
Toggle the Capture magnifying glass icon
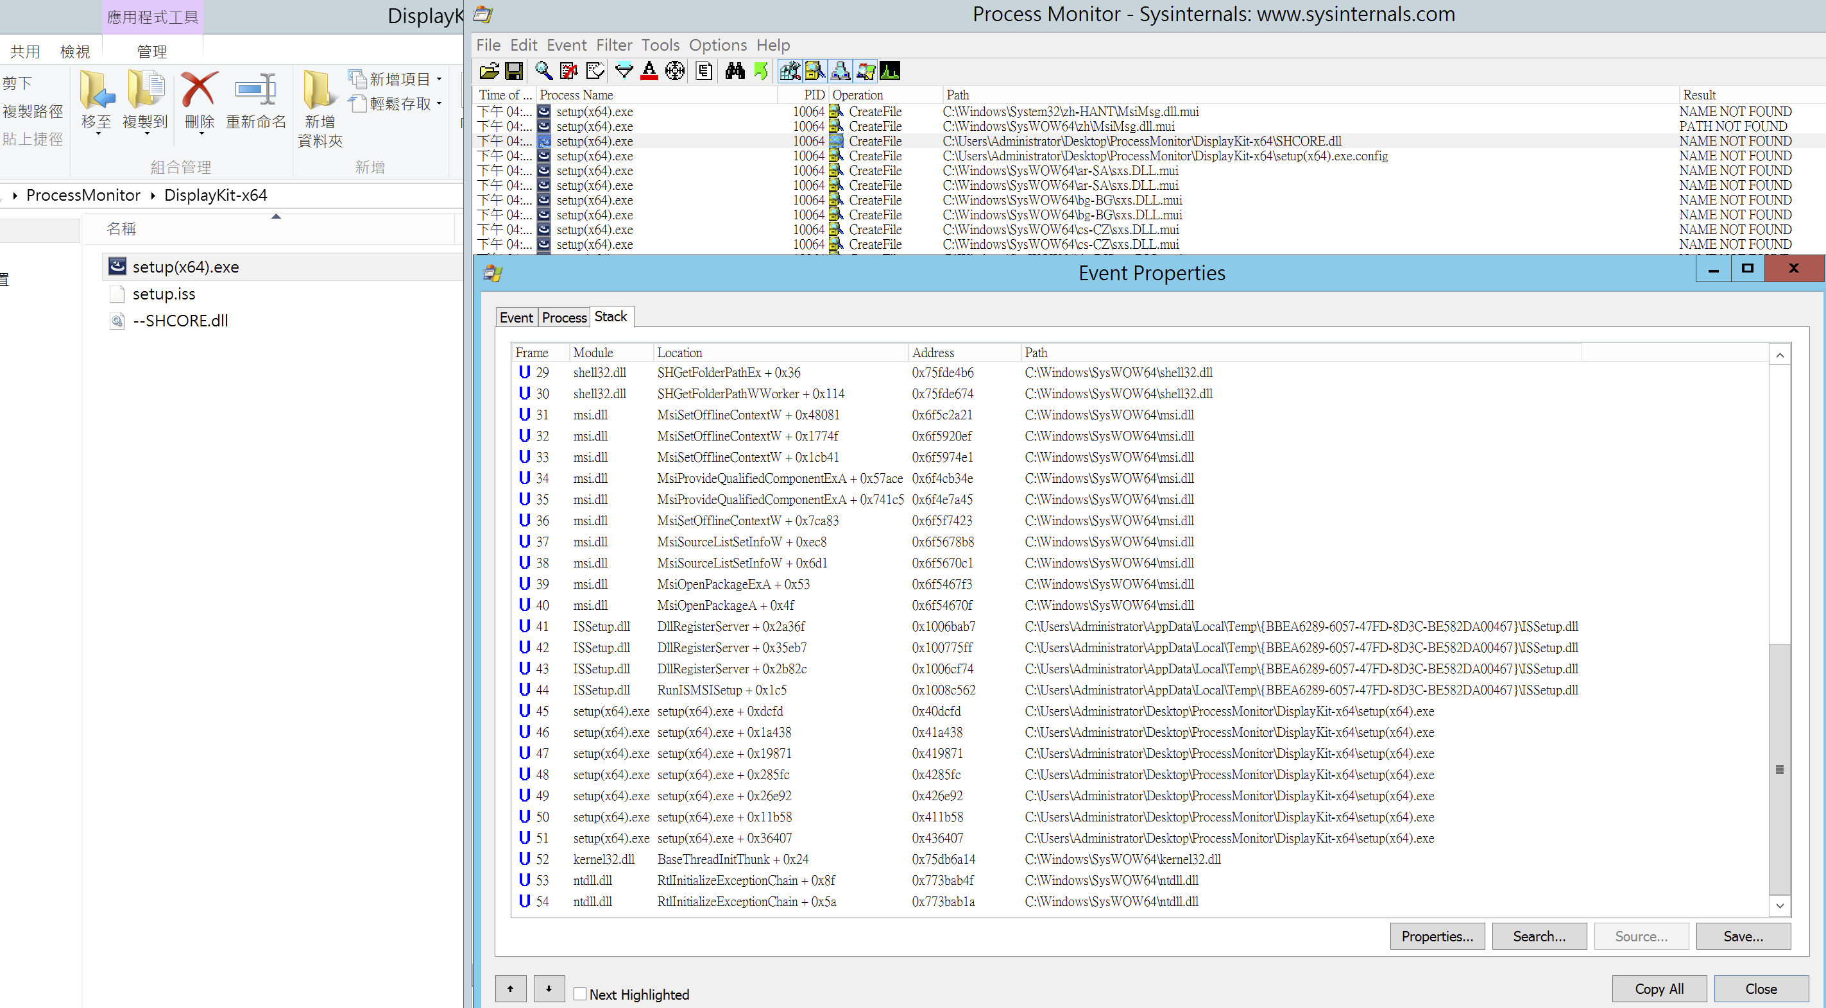point(543,71)
